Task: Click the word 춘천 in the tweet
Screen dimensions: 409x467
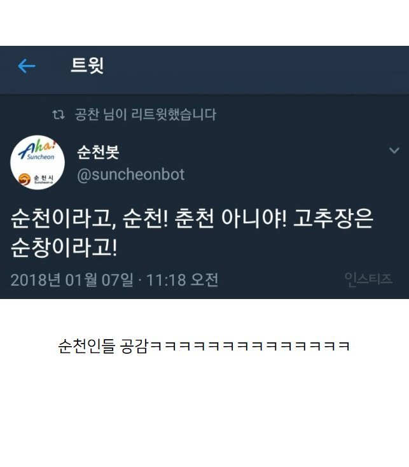Action: coord(195,218)
